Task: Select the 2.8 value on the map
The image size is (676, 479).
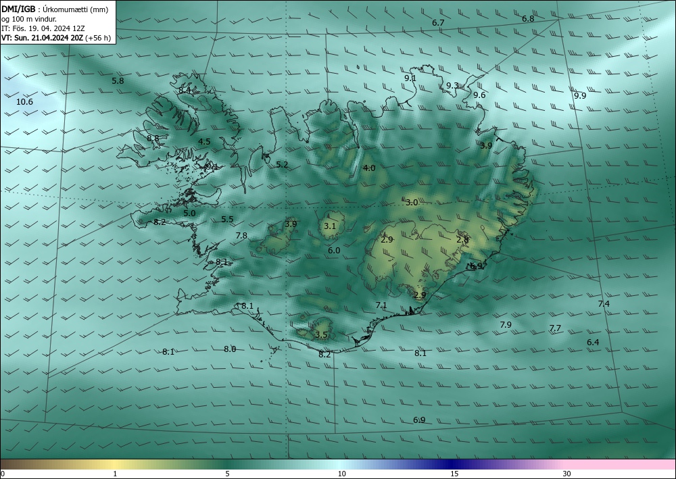Action: click(x=462, y=240)
